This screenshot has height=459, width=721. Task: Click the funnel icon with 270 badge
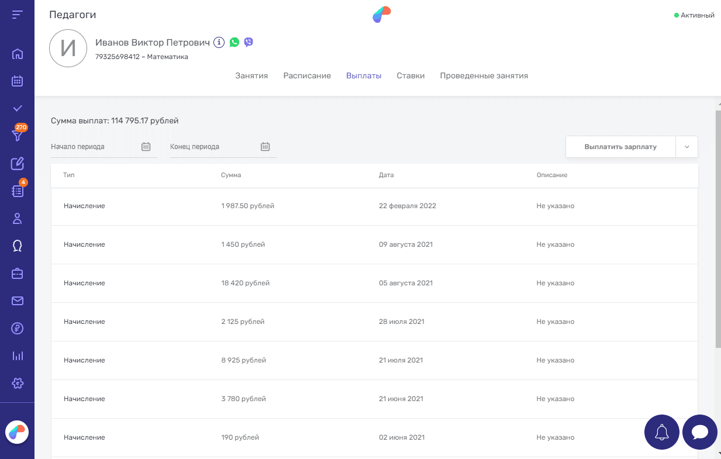click(x=18, y=136)
